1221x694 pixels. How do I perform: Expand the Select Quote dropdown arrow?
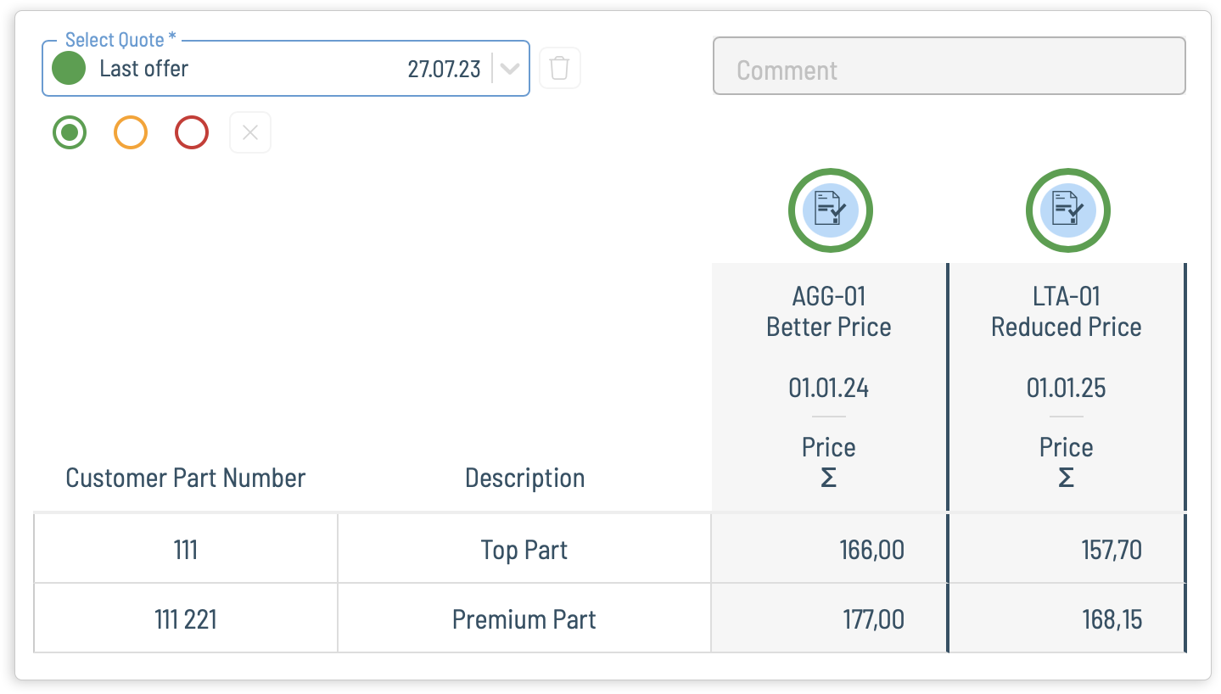coord(509,69)
